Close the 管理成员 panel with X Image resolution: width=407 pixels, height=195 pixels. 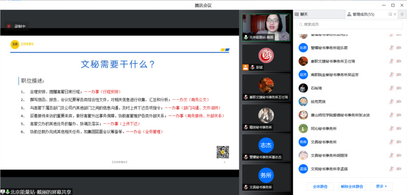(x=395, y=14)
